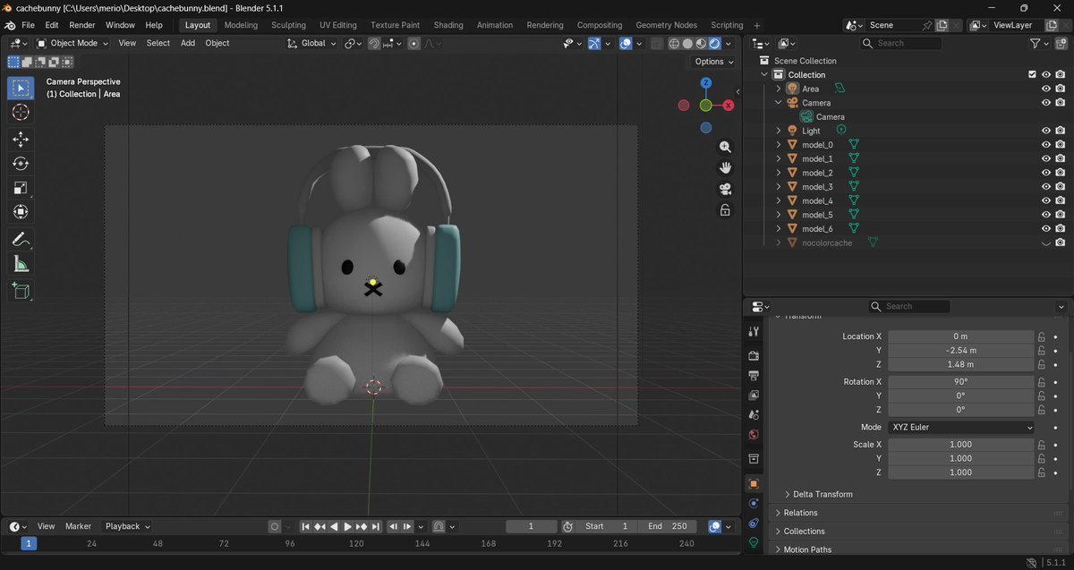The image size is (1074, 570).
Task: Switch to the Shading workspace tab
Action: pyautogui.click(x=448, y=25)
